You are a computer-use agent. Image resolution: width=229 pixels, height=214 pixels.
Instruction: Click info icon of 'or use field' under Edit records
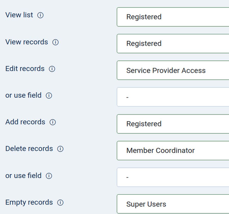(49, 96)
